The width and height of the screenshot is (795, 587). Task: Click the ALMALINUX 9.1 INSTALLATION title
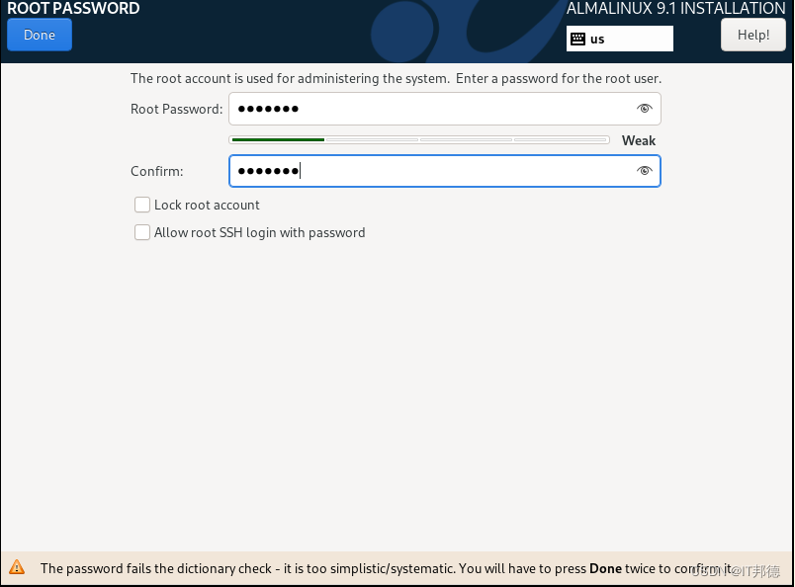point(676,8)
